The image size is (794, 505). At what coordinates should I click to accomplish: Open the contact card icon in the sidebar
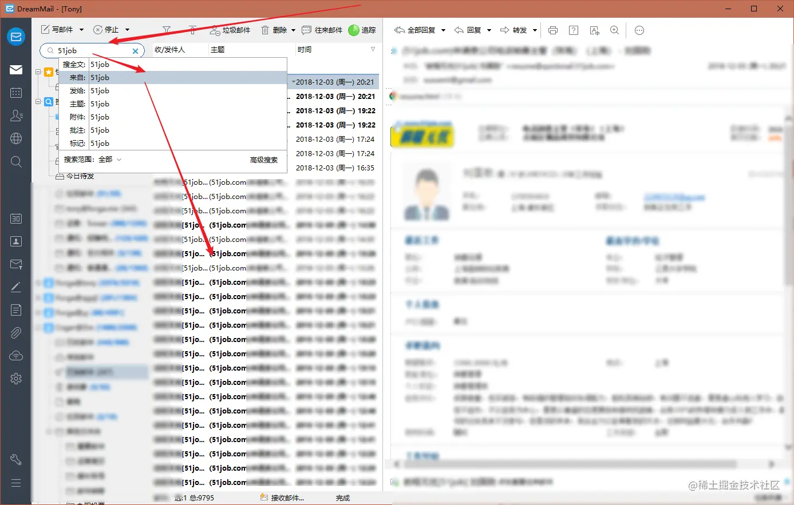[16, 241]
